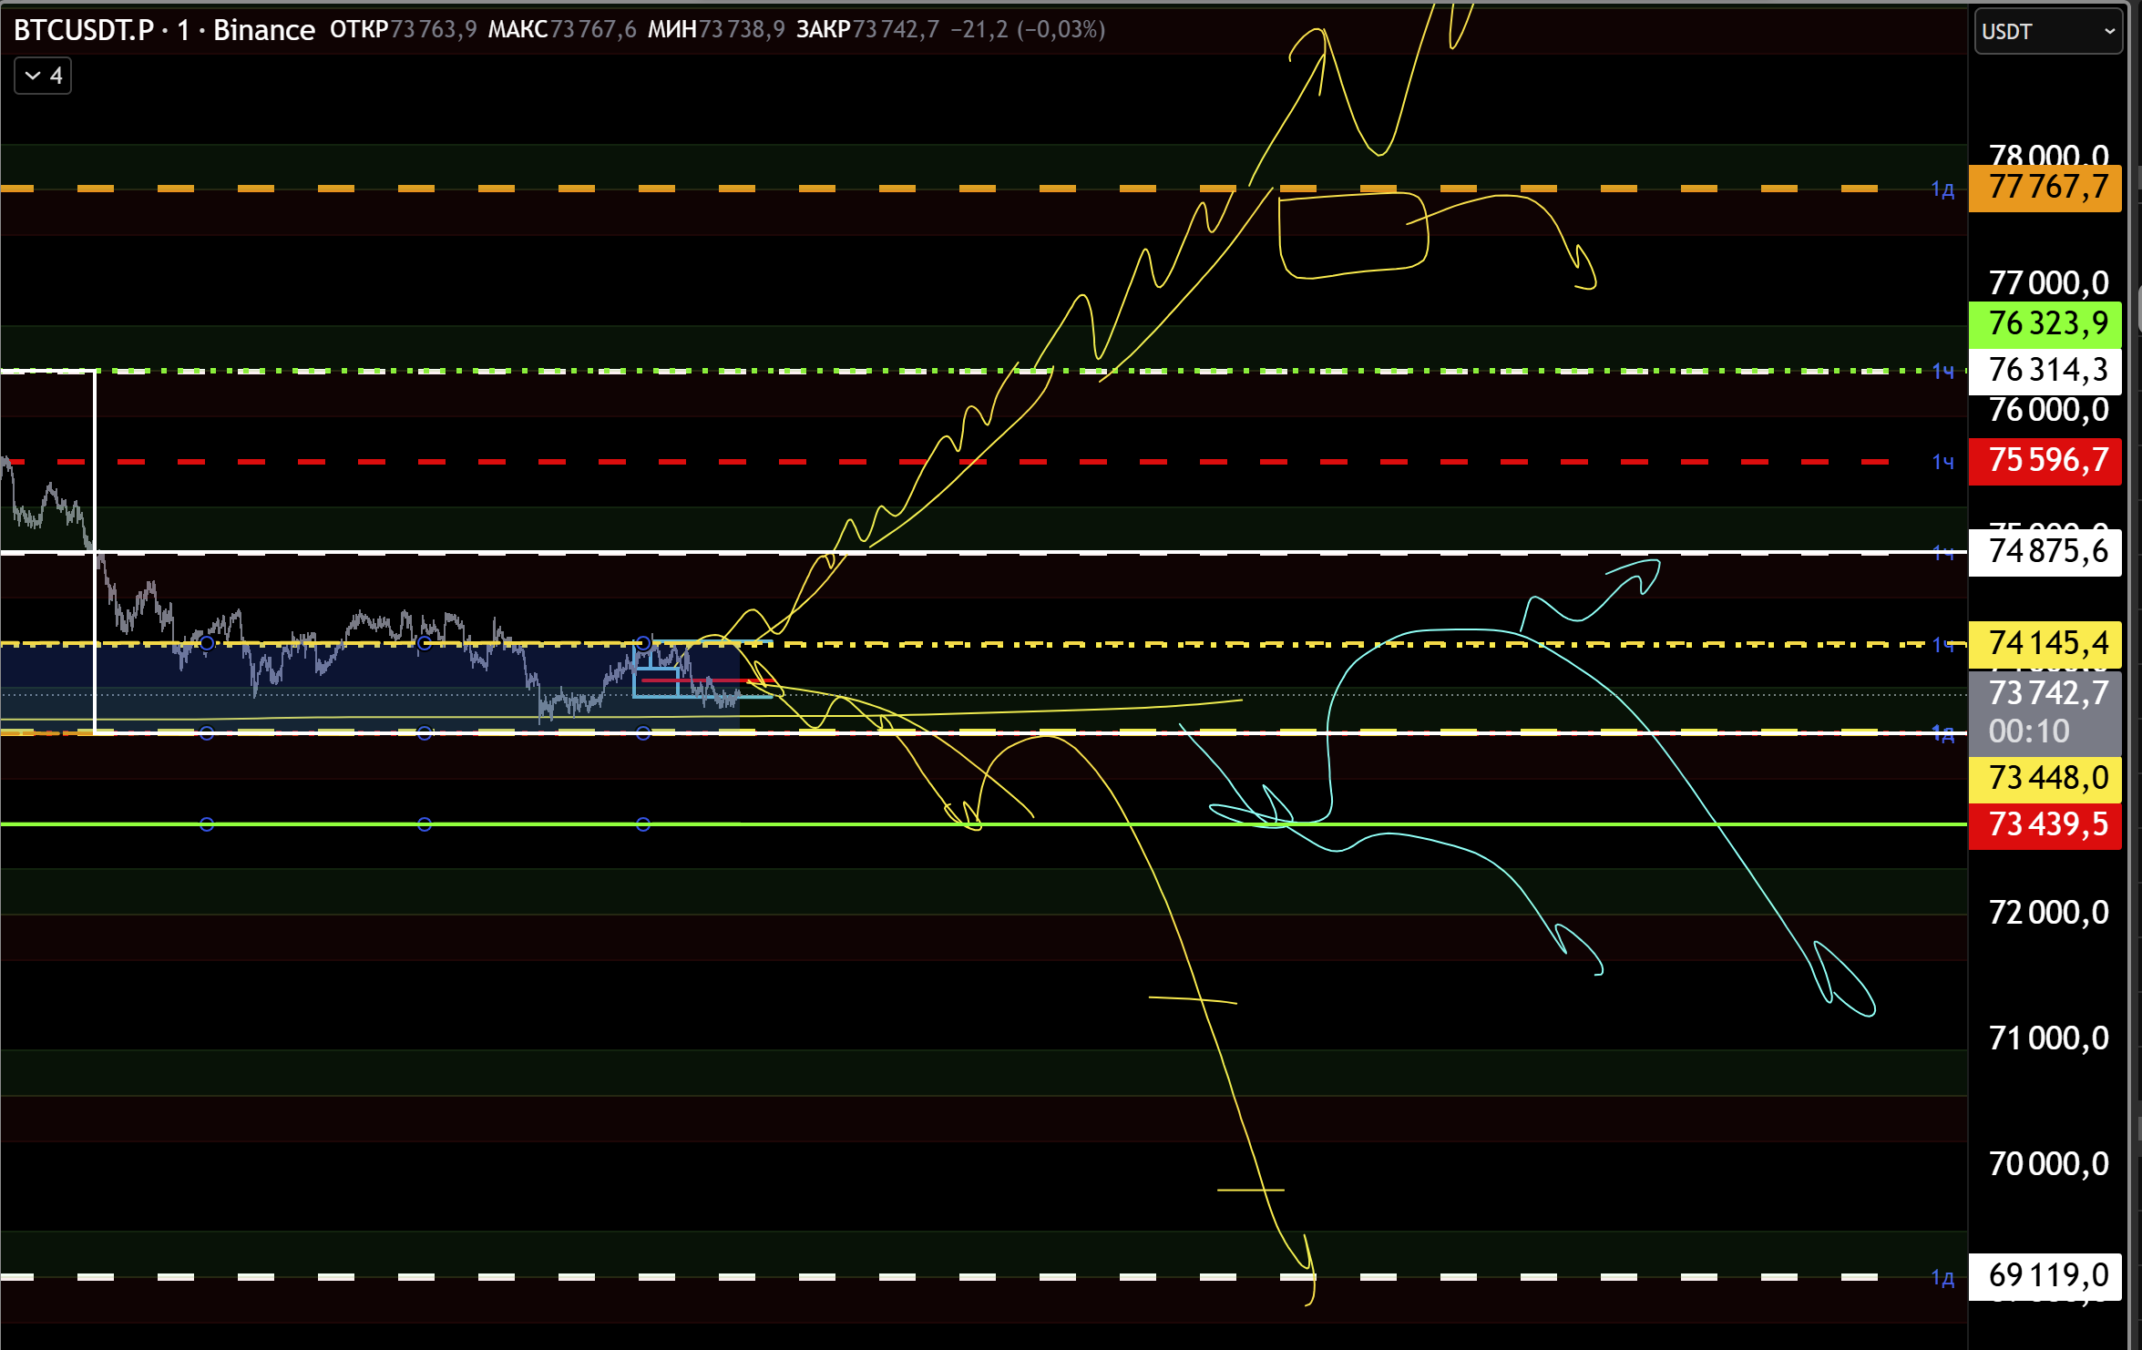Select the white 74 875,6 price label
The image size is (2142, 1350).
(2045, 552)
